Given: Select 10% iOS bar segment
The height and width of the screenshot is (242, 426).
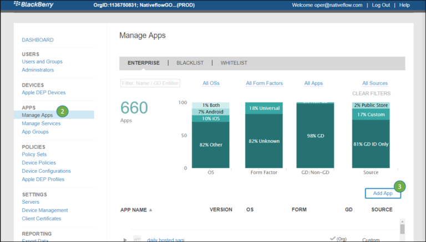Looking at the screenshot, I should [211, 119].
